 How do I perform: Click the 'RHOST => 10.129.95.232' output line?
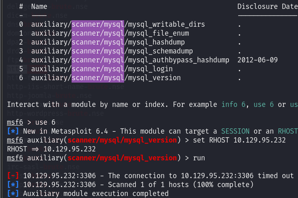[51, 149]
